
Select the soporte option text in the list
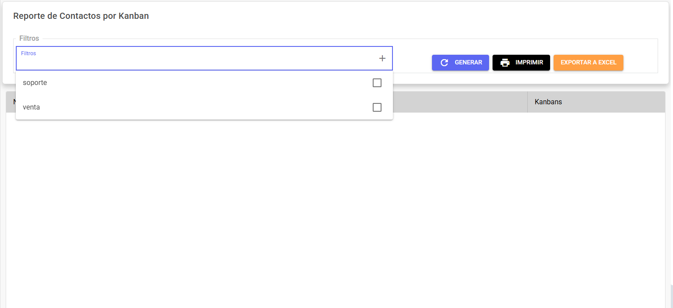coord(35,83)
